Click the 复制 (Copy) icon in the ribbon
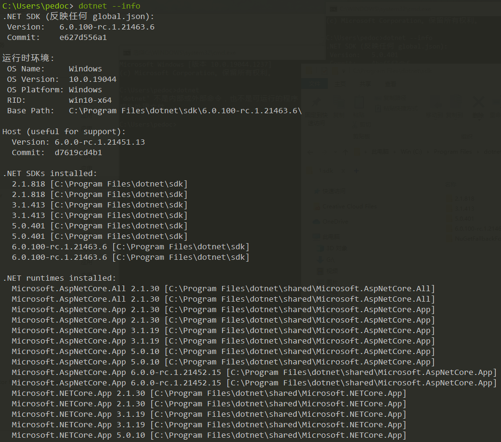The width and height of the screenshot is (501, 442). tap(339, 102)
